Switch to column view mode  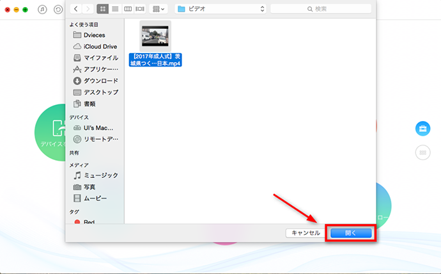[128, 9]
